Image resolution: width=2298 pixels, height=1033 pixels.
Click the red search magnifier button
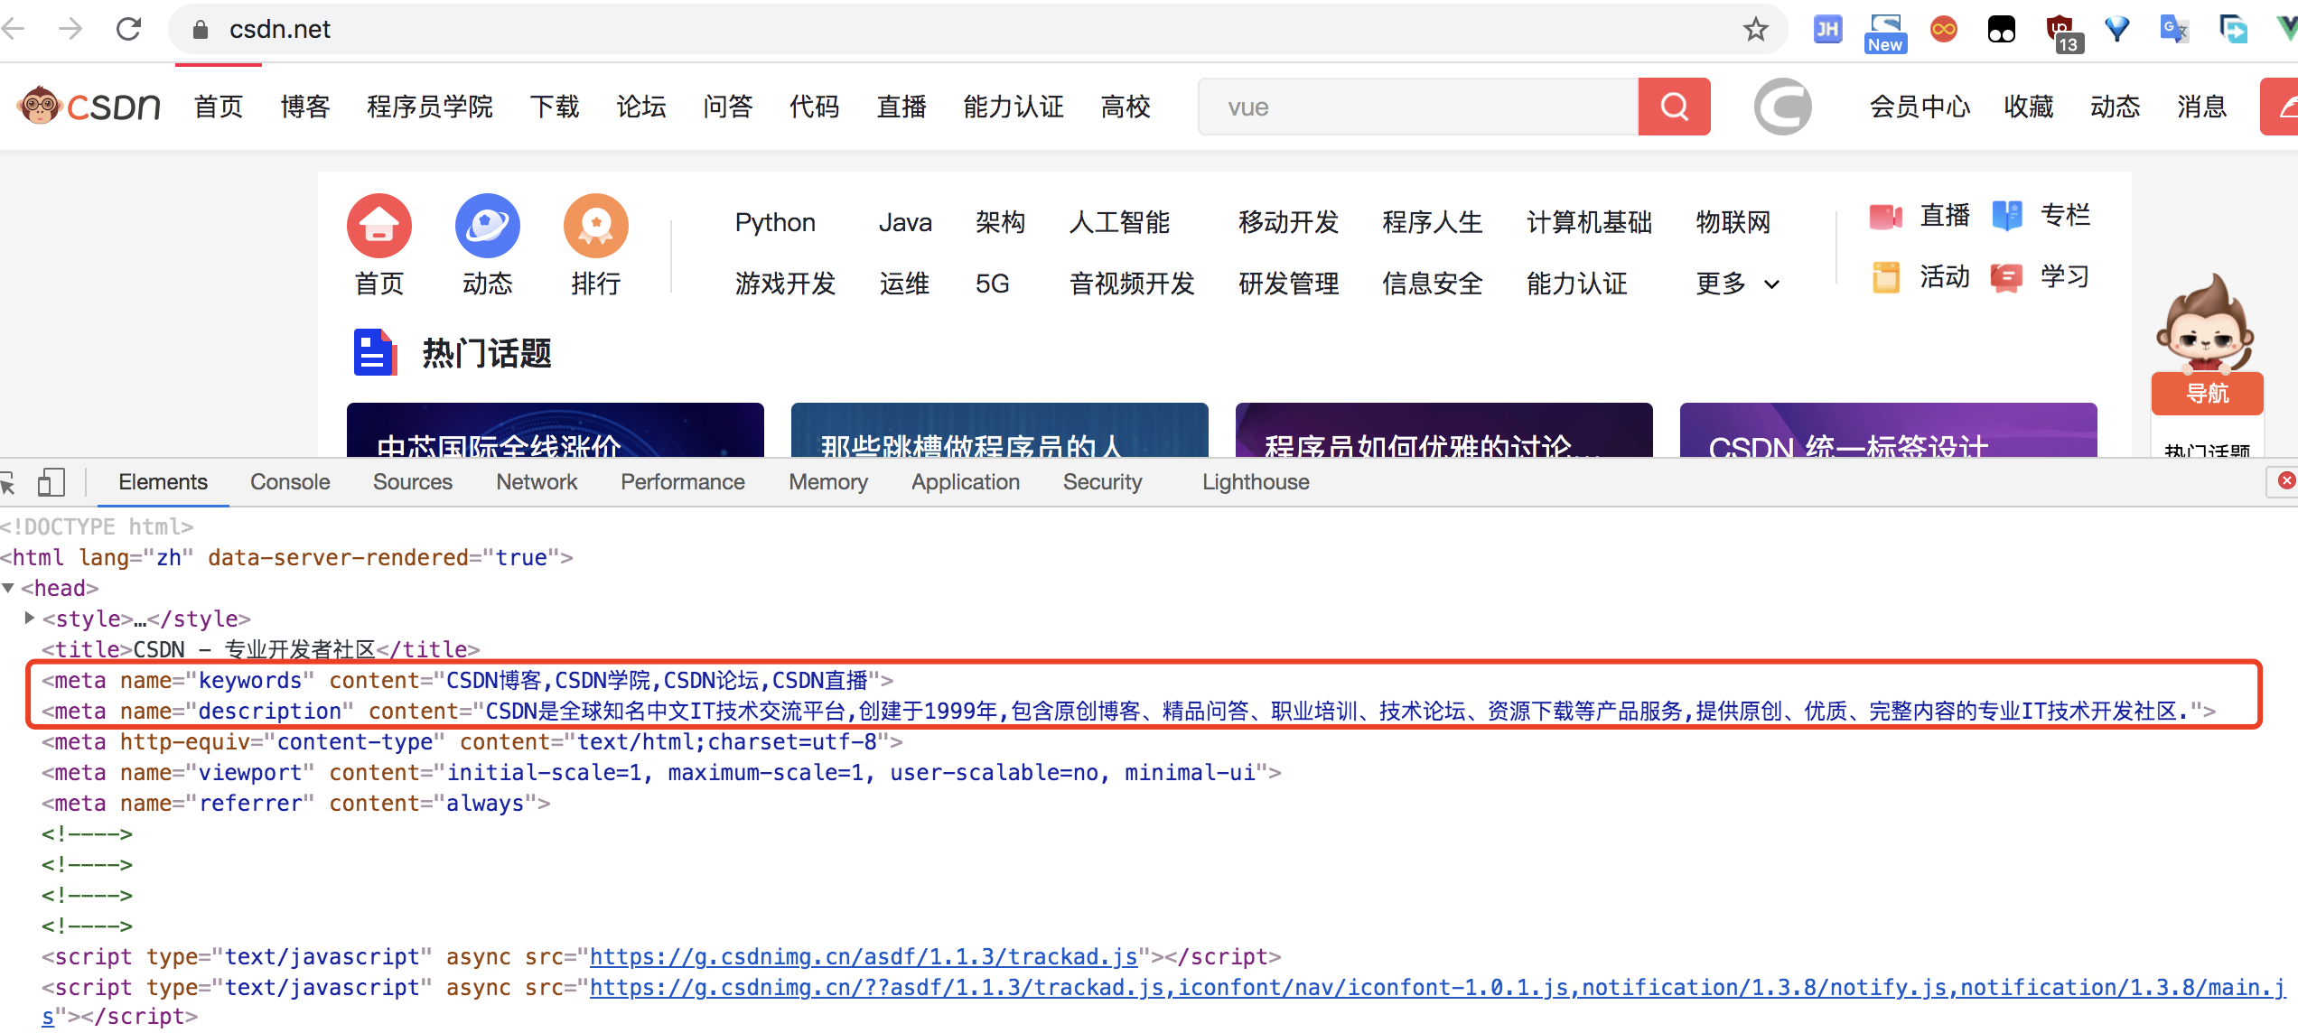tap(1674, 107)
